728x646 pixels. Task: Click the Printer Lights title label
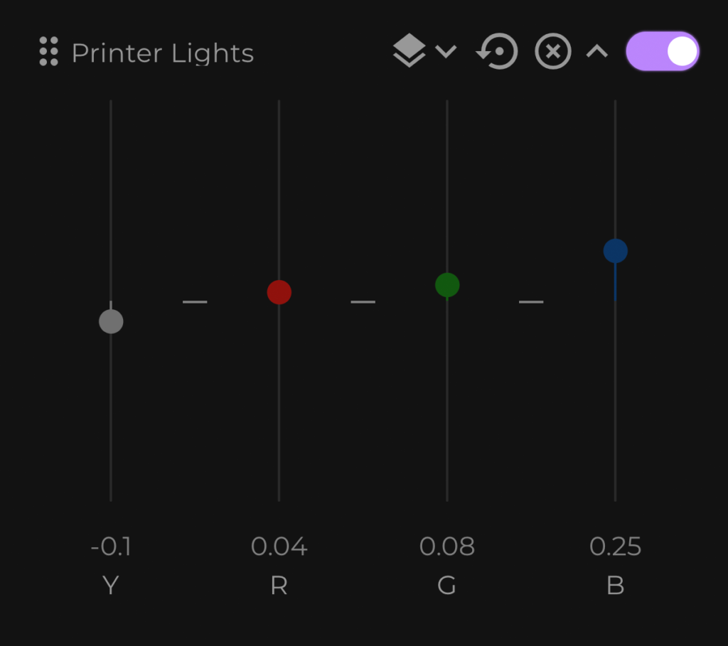[x=163, y=53]
